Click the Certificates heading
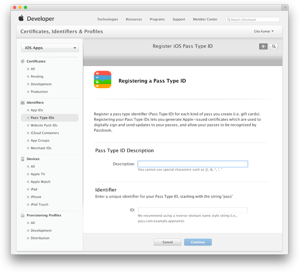Image resolution: width=299 pixels, height=272 pixels. (36, 61)
